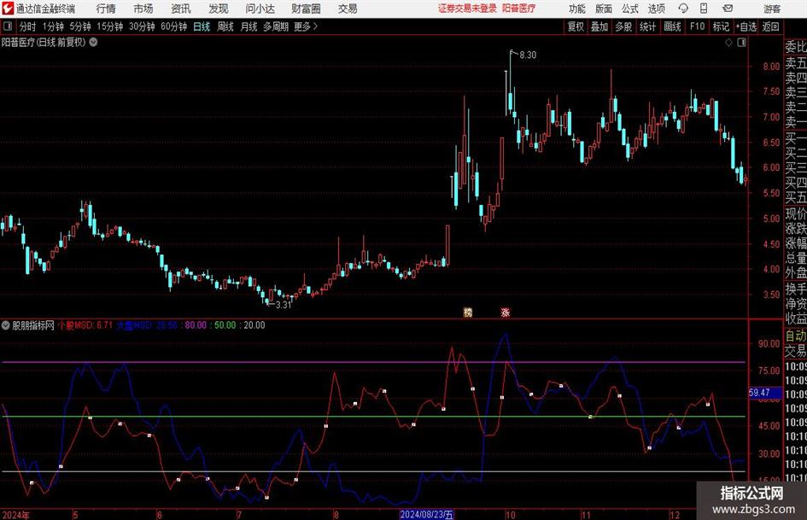Click the 返回 button

point(770,26)
